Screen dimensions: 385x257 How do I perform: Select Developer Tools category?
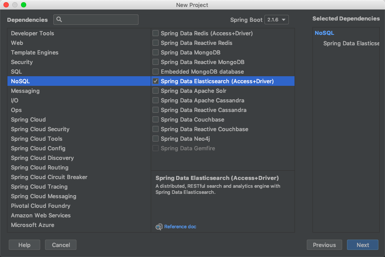[x=79, y=33]
